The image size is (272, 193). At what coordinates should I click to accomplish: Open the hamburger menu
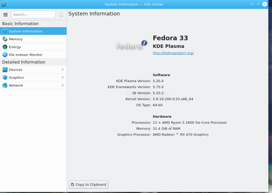click(x=5, y=15)
